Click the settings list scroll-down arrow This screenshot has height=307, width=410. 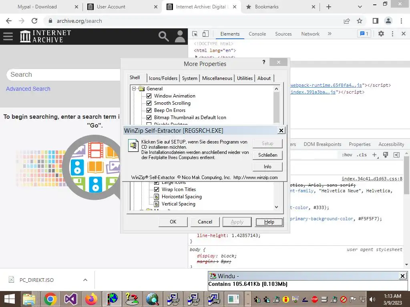pos(276,207)
